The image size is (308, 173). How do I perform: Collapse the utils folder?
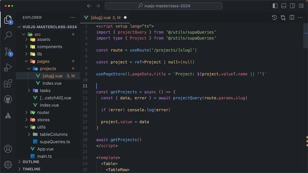click(x=26, y=127)
